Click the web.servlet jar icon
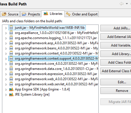Viewport: 131px width, 113px height. click(11, 84)
